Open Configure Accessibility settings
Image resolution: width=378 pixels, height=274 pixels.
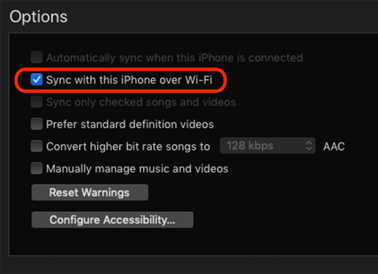click(112, 220)
